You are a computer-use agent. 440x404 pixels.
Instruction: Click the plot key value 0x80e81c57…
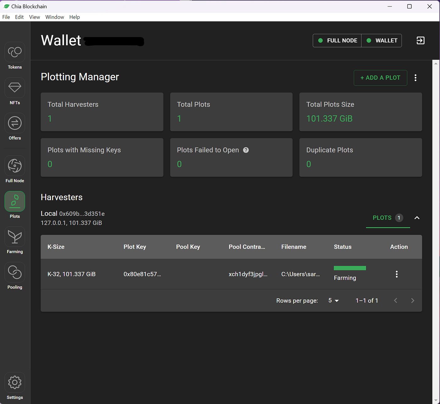142,274
